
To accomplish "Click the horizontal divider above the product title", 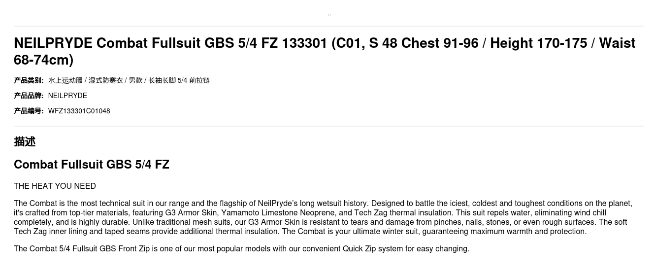I will coord(329,26).
